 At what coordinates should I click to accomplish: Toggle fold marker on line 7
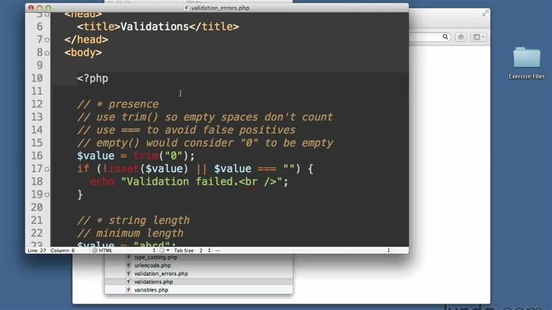click(x=47, y=40)
